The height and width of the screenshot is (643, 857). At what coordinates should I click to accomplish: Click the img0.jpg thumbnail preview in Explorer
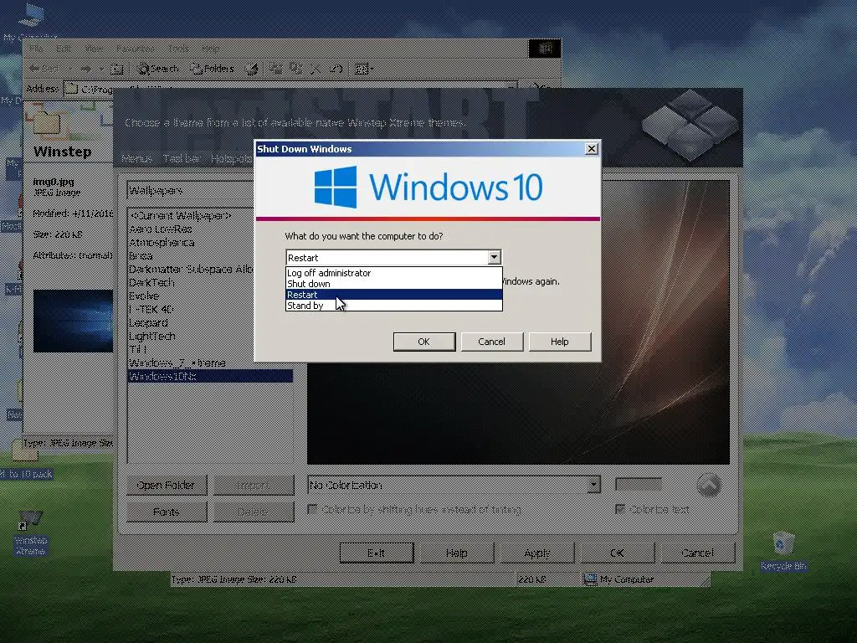point(74,321)
